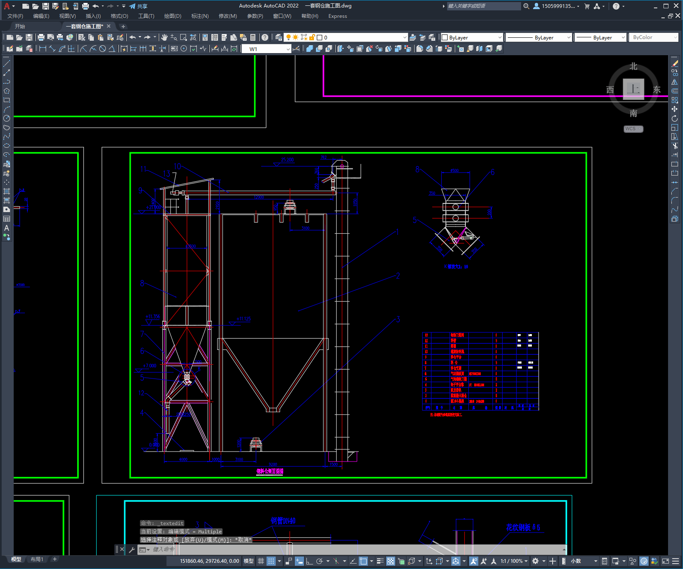Image resolution: width=683 pixels, height=569 pixels.
Task: Toggle ortho mode in status bar
Action: [x=309, y=561]
